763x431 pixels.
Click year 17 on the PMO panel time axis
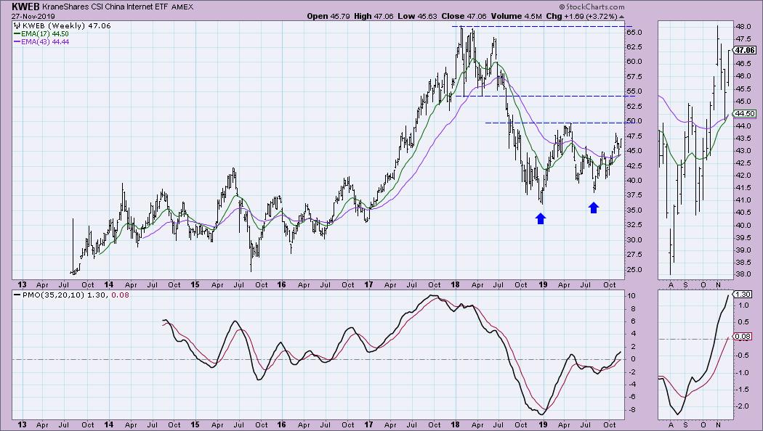click(368, 424)
